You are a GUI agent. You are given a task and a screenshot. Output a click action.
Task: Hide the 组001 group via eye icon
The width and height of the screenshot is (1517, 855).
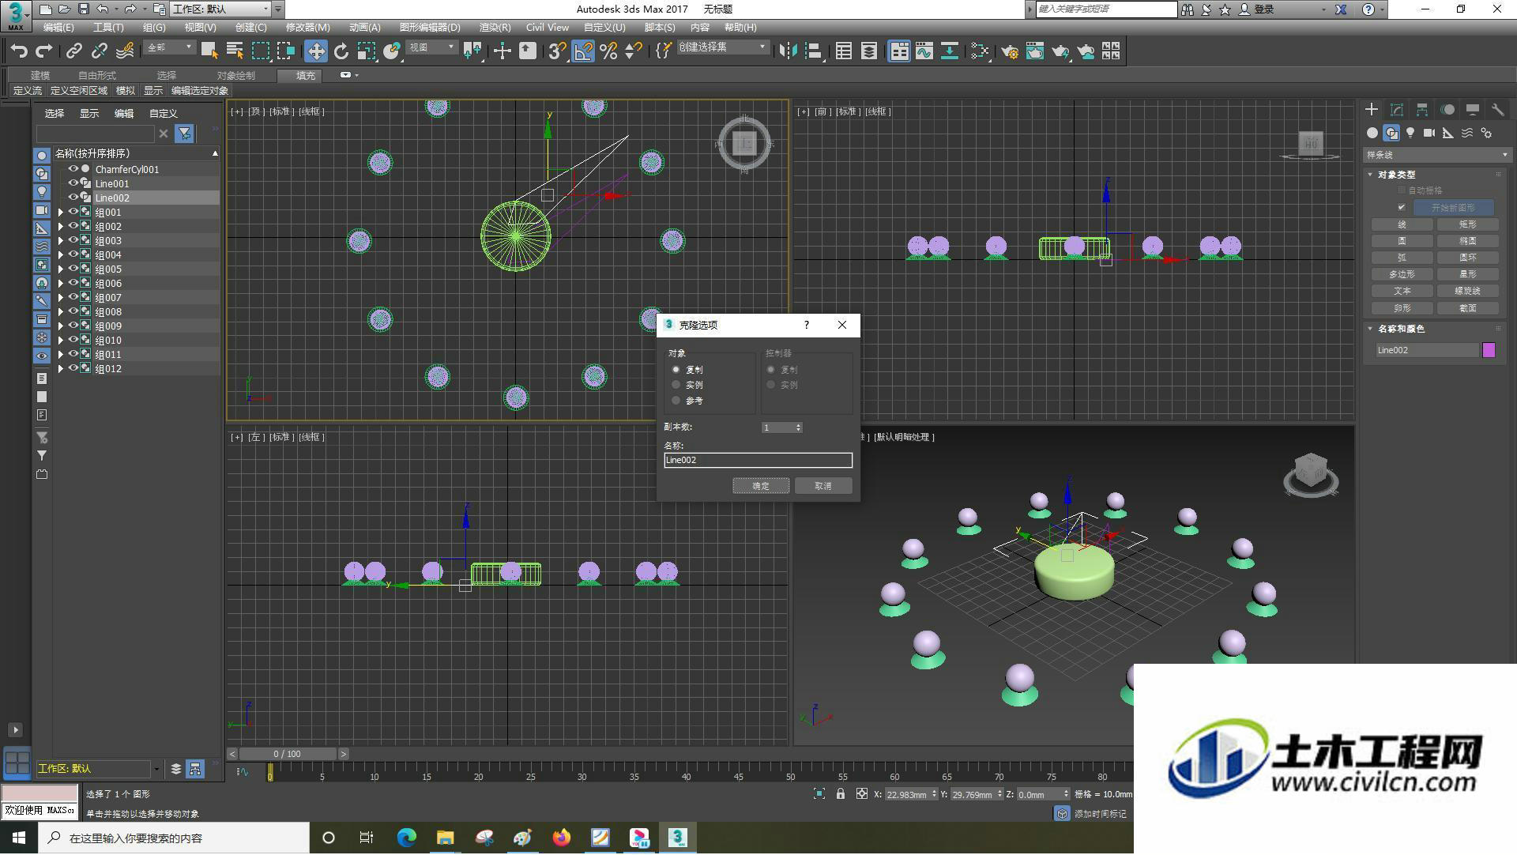pyautogui.click(x=73, y=212)
